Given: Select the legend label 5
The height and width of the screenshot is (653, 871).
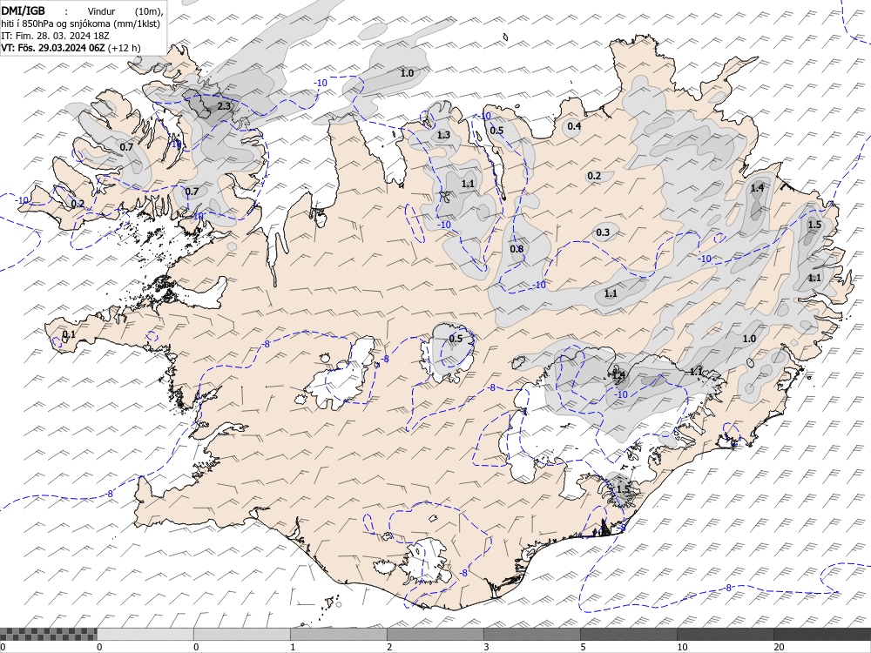Looking at the screenshot, I should 583,647.
